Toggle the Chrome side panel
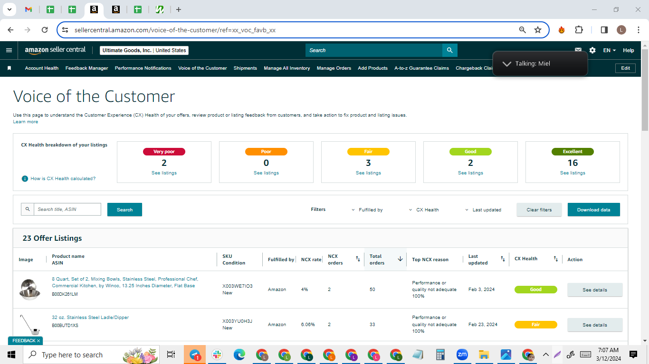Image resolution: width=649 pixels, height=364 pixels. click(604, 30)
